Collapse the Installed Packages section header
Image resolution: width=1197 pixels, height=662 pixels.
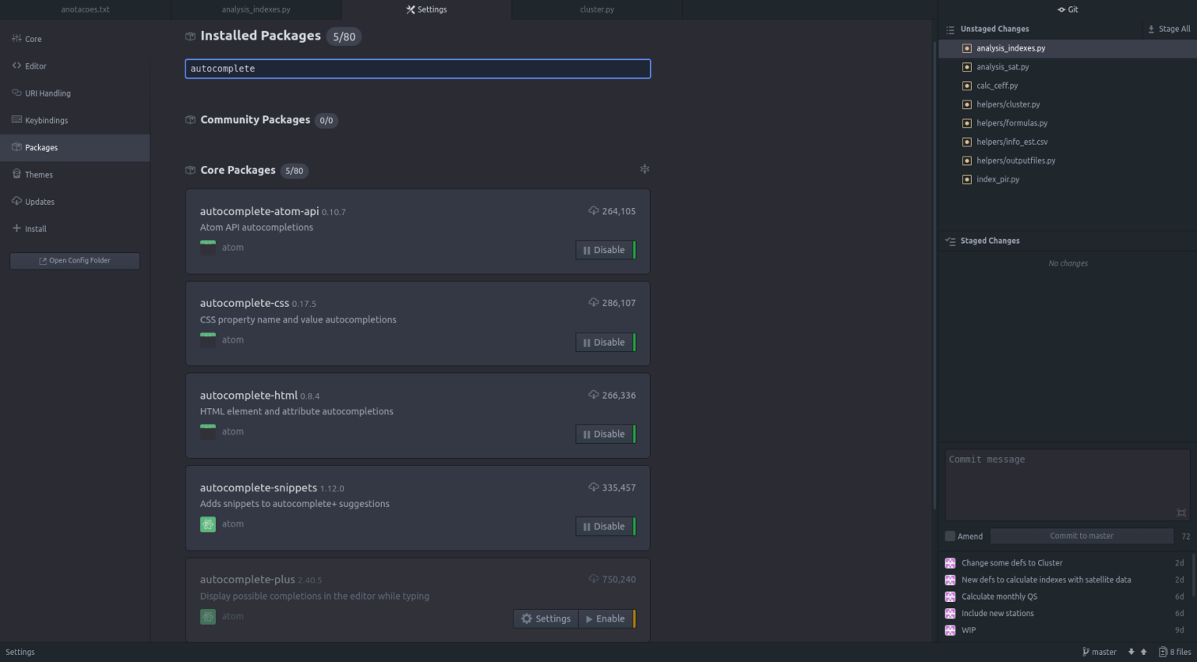pyautogui.click(x=260, y=36)
